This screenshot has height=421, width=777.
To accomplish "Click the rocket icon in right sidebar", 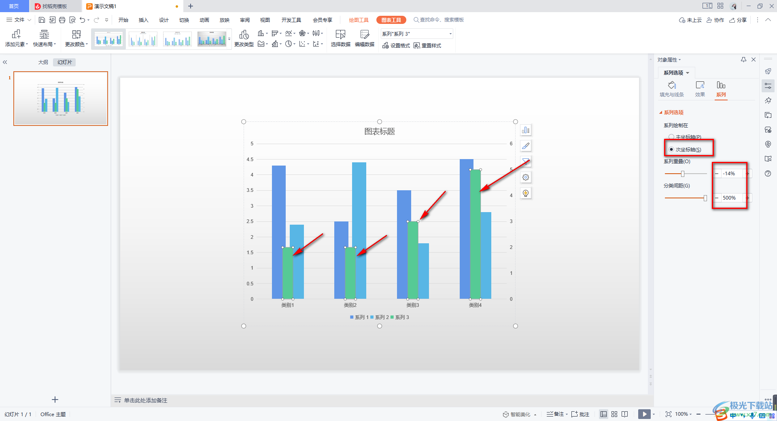I will (768, 71).
